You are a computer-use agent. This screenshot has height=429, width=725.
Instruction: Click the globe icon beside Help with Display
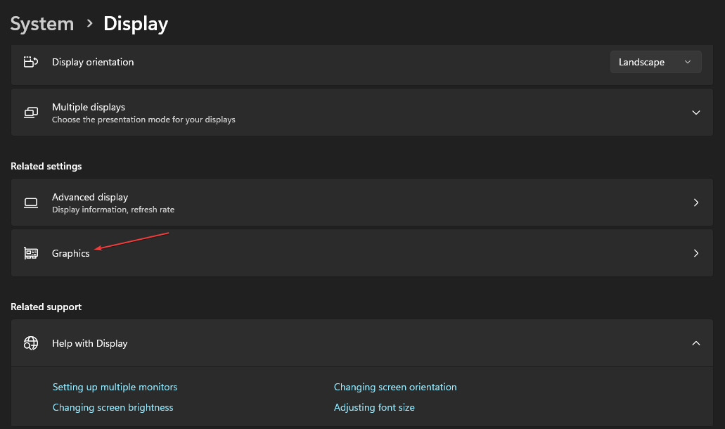tap(31, 343)
